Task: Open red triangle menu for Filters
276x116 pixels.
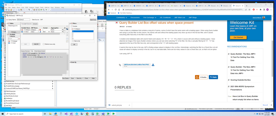Action: click(72, 23)
